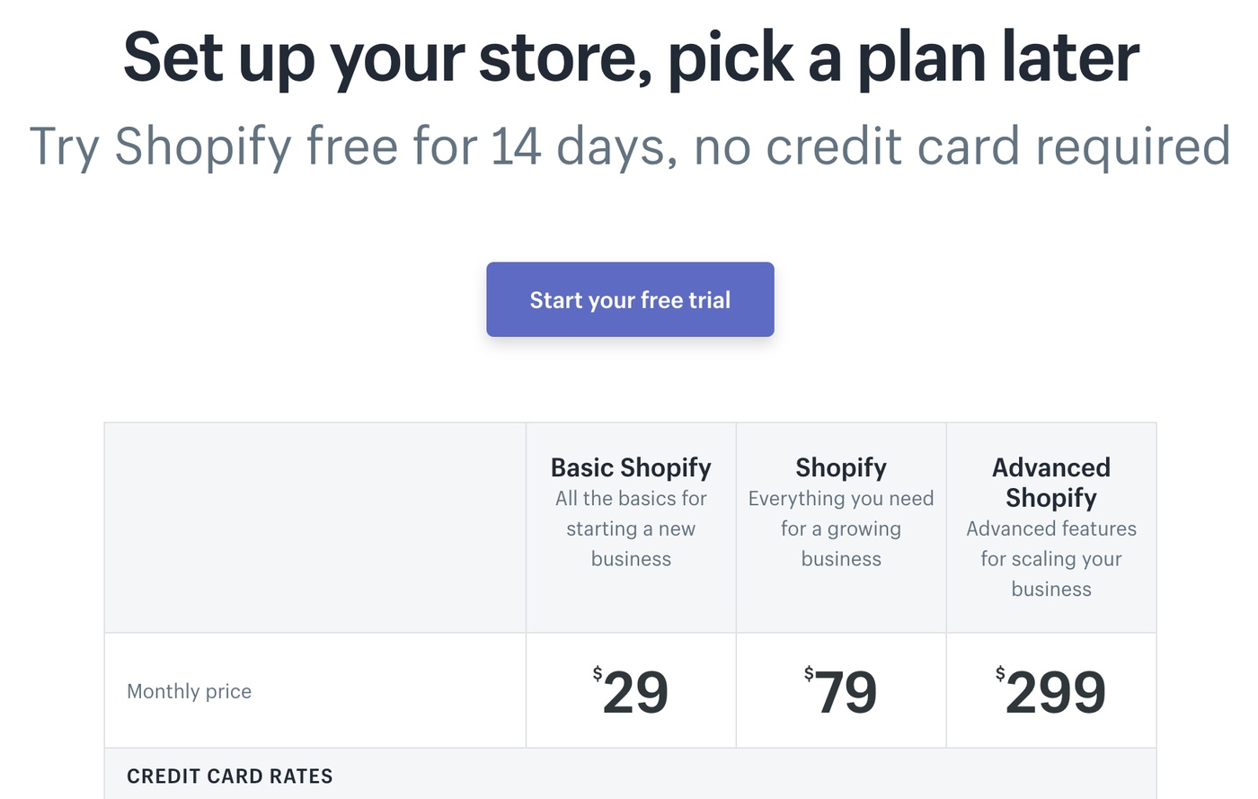Click 'All the basics for starting a new business'
The image size is (1258, 799).
tap(631, 528)
